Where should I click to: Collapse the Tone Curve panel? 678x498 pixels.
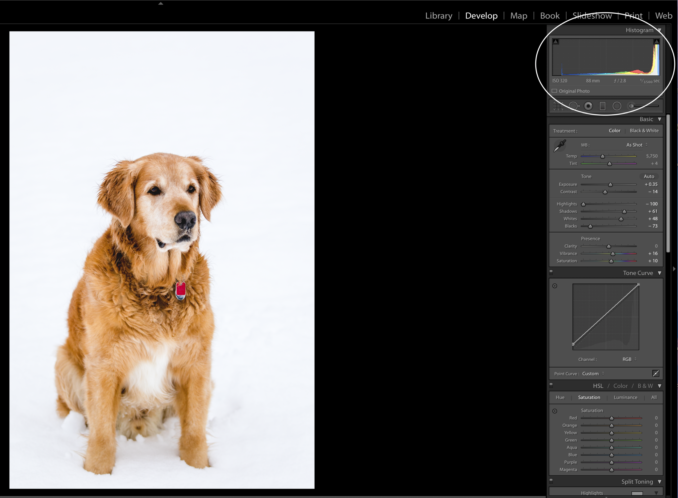coord(660,273)
